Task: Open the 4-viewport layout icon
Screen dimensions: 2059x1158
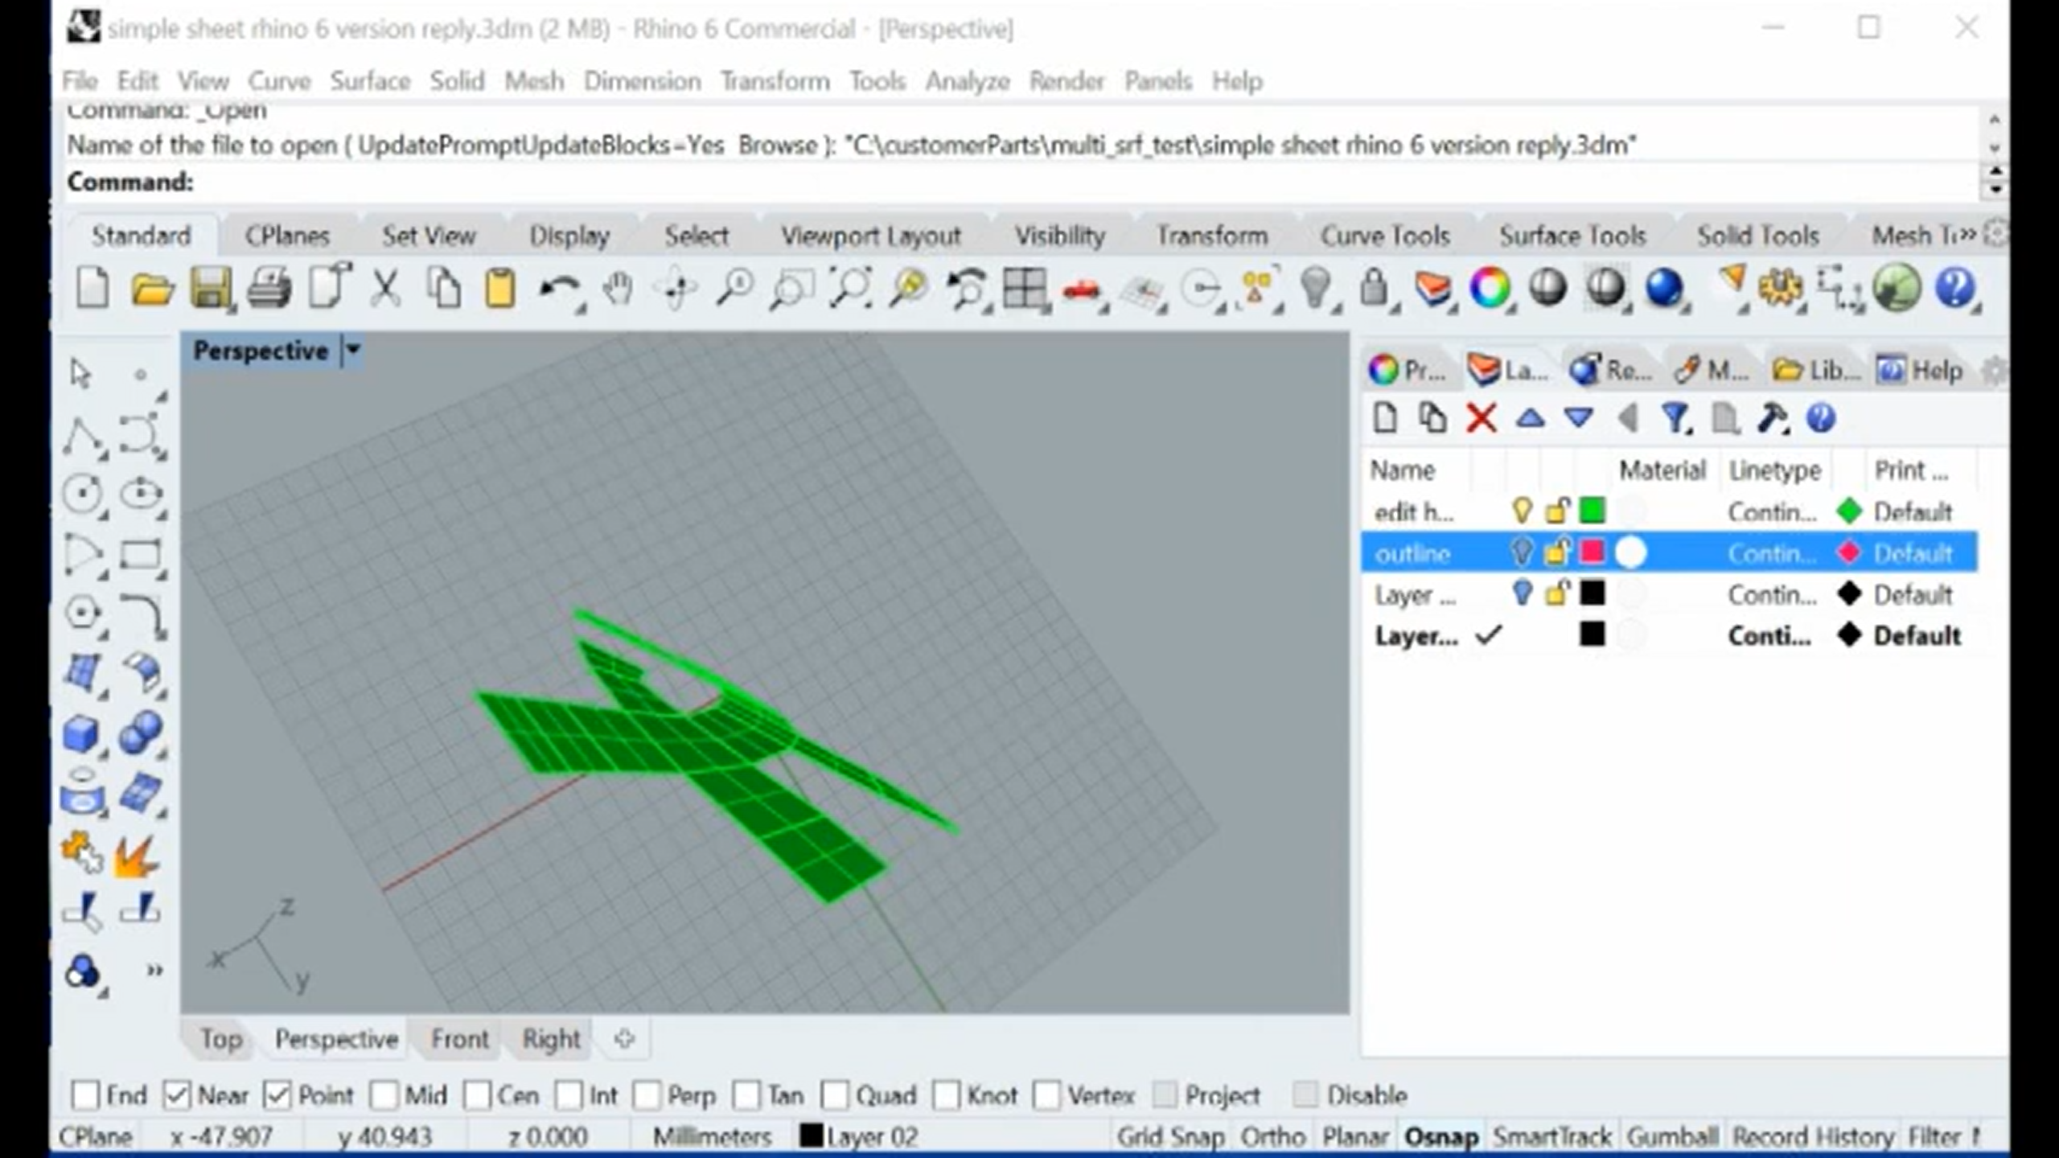Action: tap(1024, 289)
